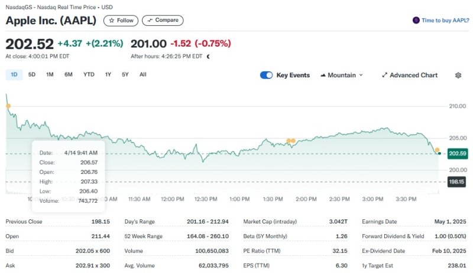Click the key event marker at market open
The width and height of the screenshot is (473, 273).
[x=8, y=106]
